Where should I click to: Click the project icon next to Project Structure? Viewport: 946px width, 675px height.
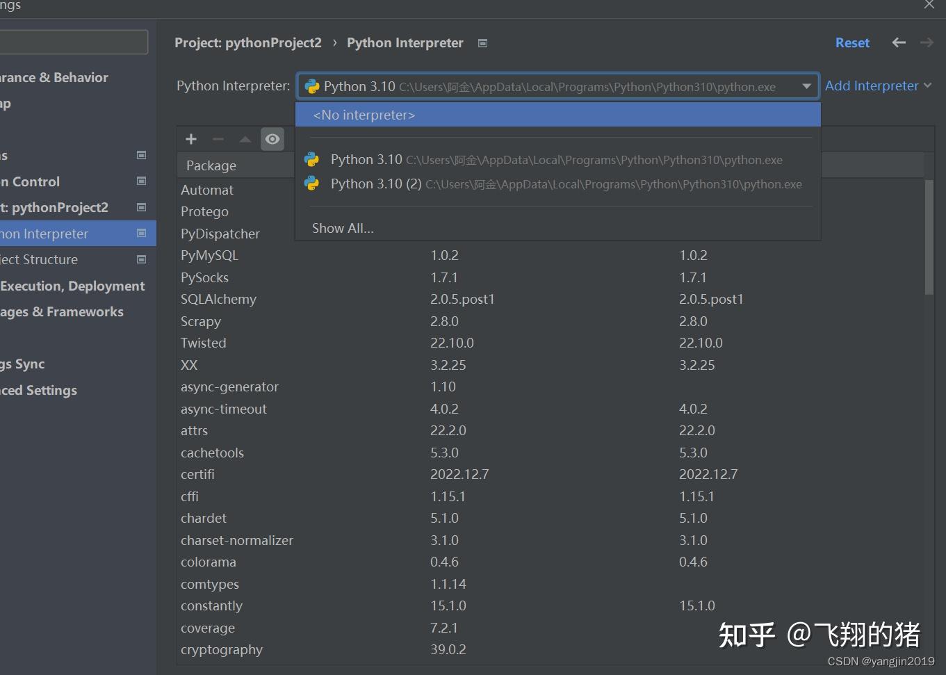pyautogui.click(x=141, y=259)
